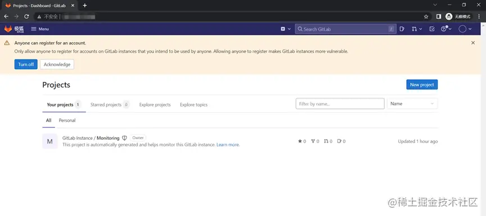Open the To-Do list icon
Viewport: 486px width, 216px height.
[x=432, y=29]
